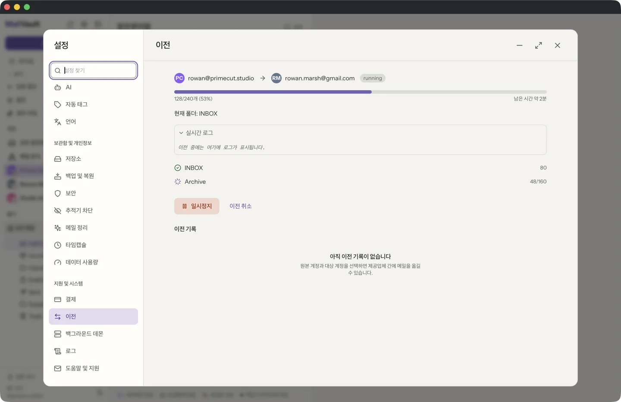Expand settings dialog to fullscreen
The image size is (621, 402).
539,45
